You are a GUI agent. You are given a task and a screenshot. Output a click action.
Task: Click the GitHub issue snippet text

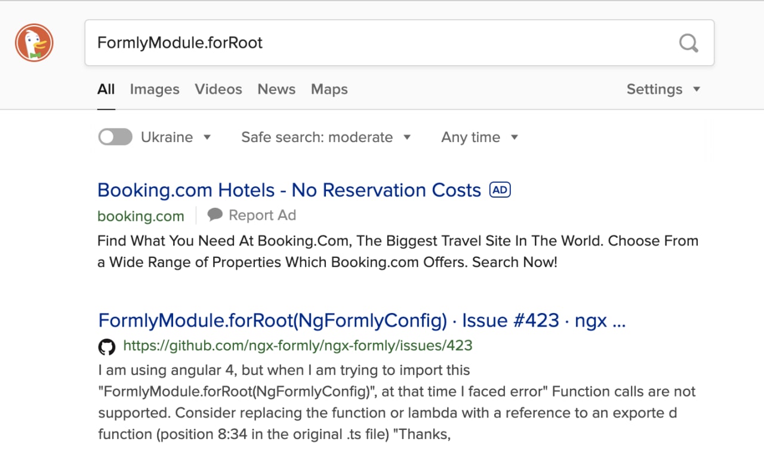(x=397, y=403)
